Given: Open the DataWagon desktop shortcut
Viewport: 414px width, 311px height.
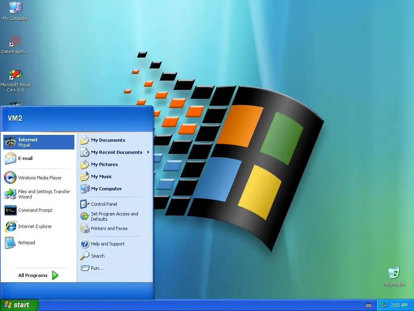Looking at the screenshot, I should click(15, 45).
